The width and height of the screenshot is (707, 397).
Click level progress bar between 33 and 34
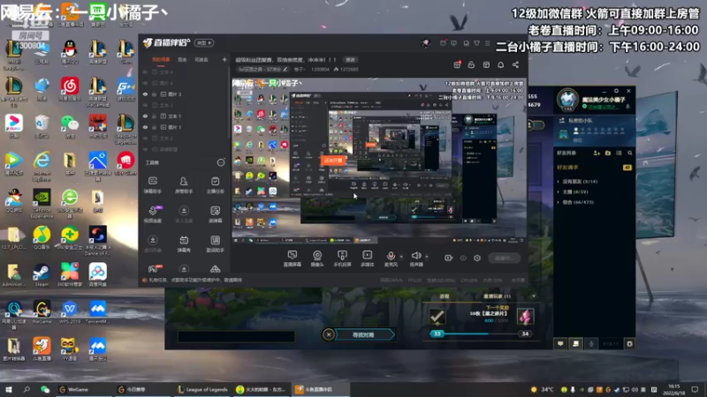point(481,333)
